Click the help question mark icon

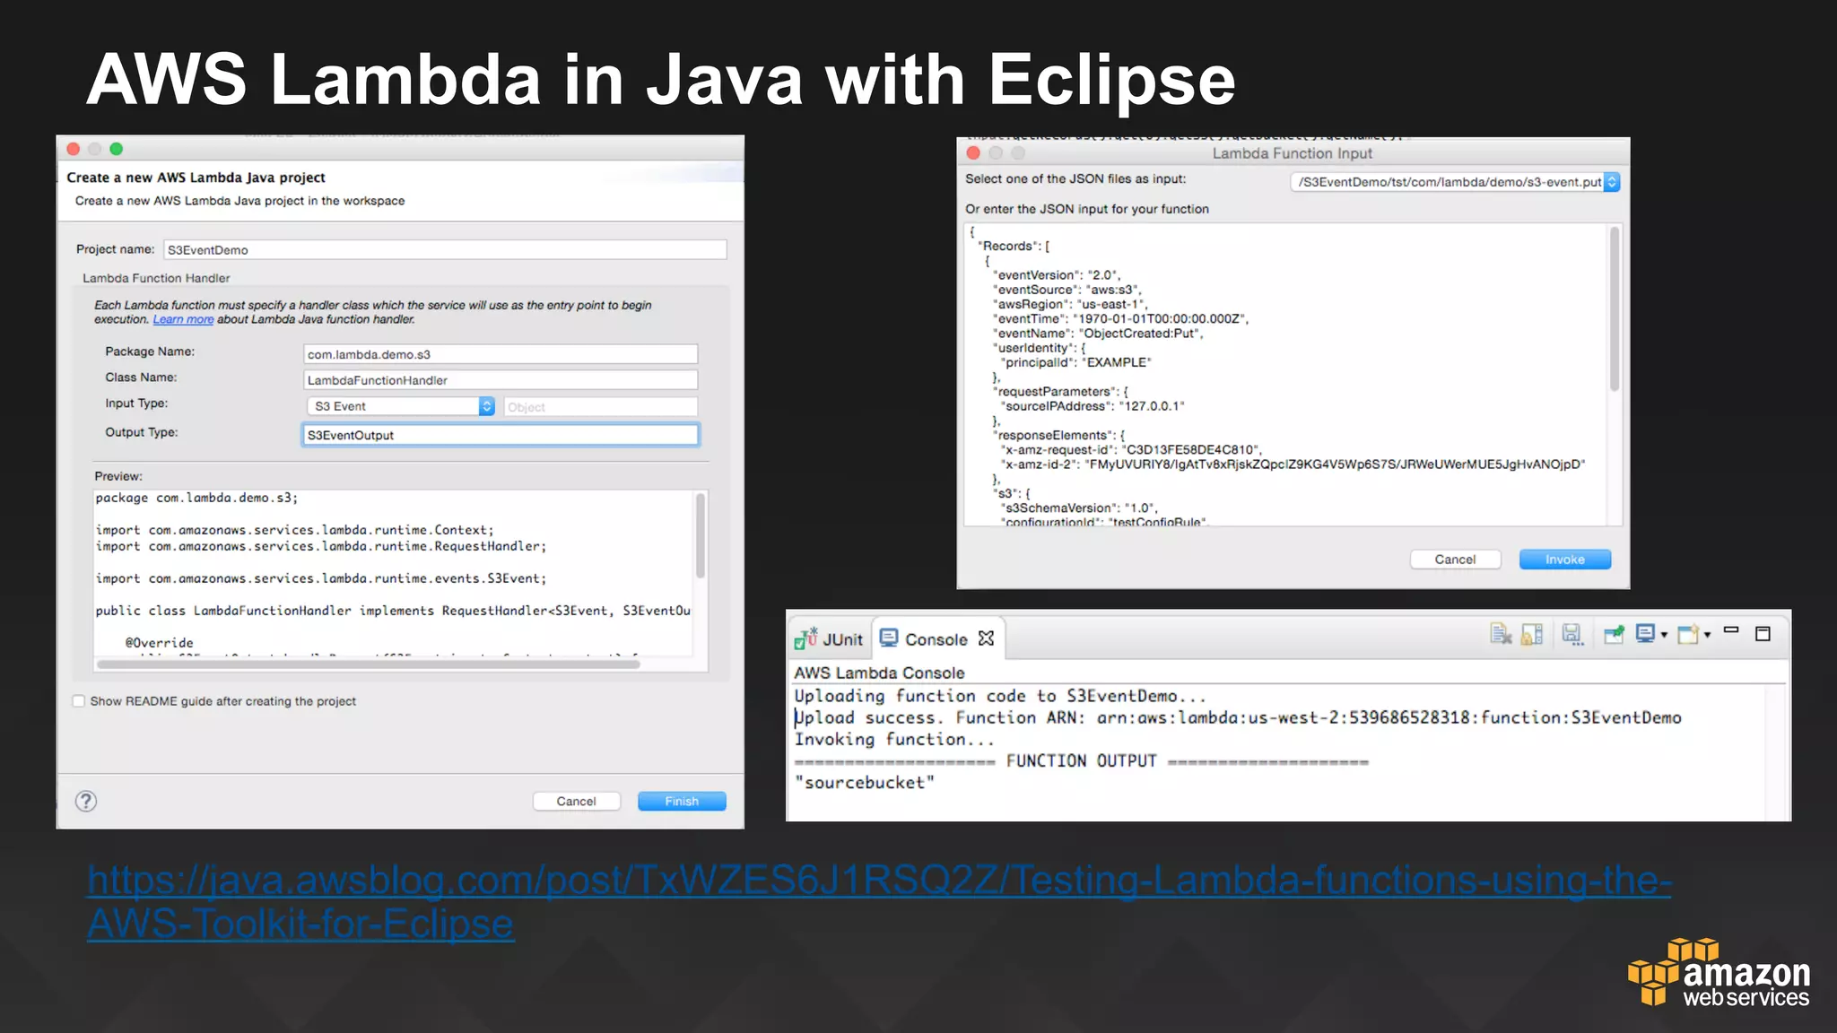tap(86, 801)
